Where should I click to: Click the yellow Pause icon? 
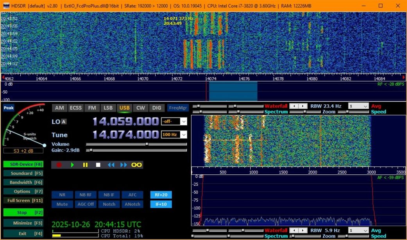(85, 165)
